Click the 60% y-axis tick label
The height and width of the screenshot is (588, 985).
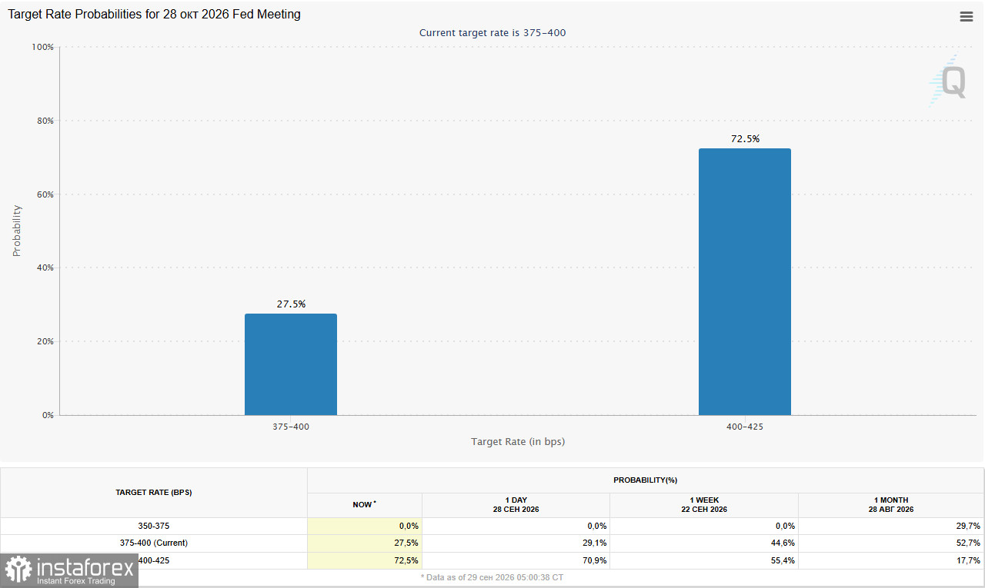click(x=45, y=194)
